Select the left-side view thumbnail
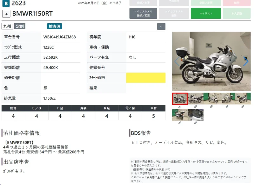The width and height of the screenshot is (254, 191). (196, 98)
